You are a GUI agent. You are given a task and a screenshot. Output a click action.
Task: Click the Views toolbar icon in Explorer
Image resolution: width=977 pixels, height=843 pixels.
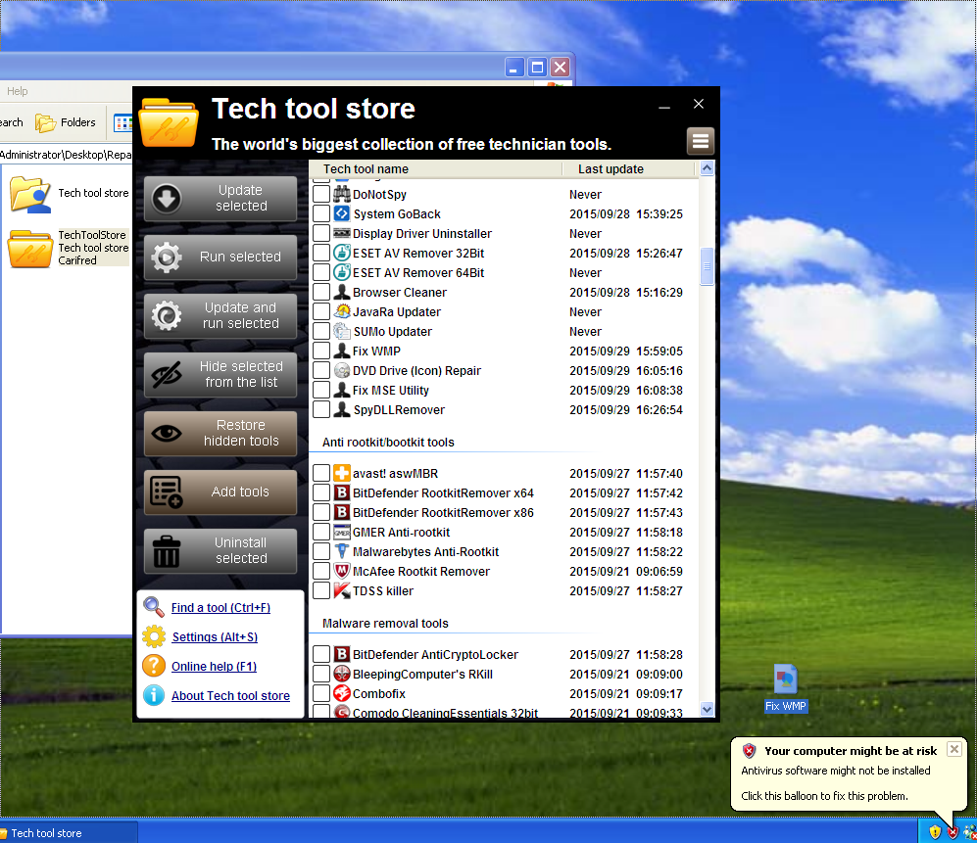[122, 123]
